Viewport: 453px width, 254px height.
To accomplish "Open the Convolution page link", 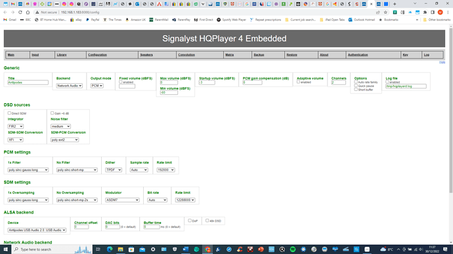I will [186, 55].
